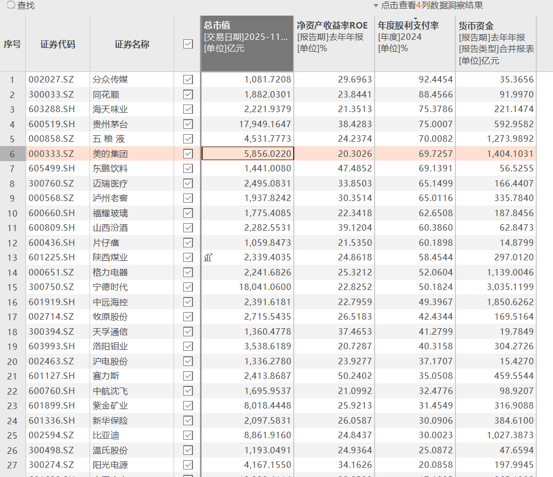Click the 美的集团 total market value cell

pyautogui.click(x=247, y=154)
